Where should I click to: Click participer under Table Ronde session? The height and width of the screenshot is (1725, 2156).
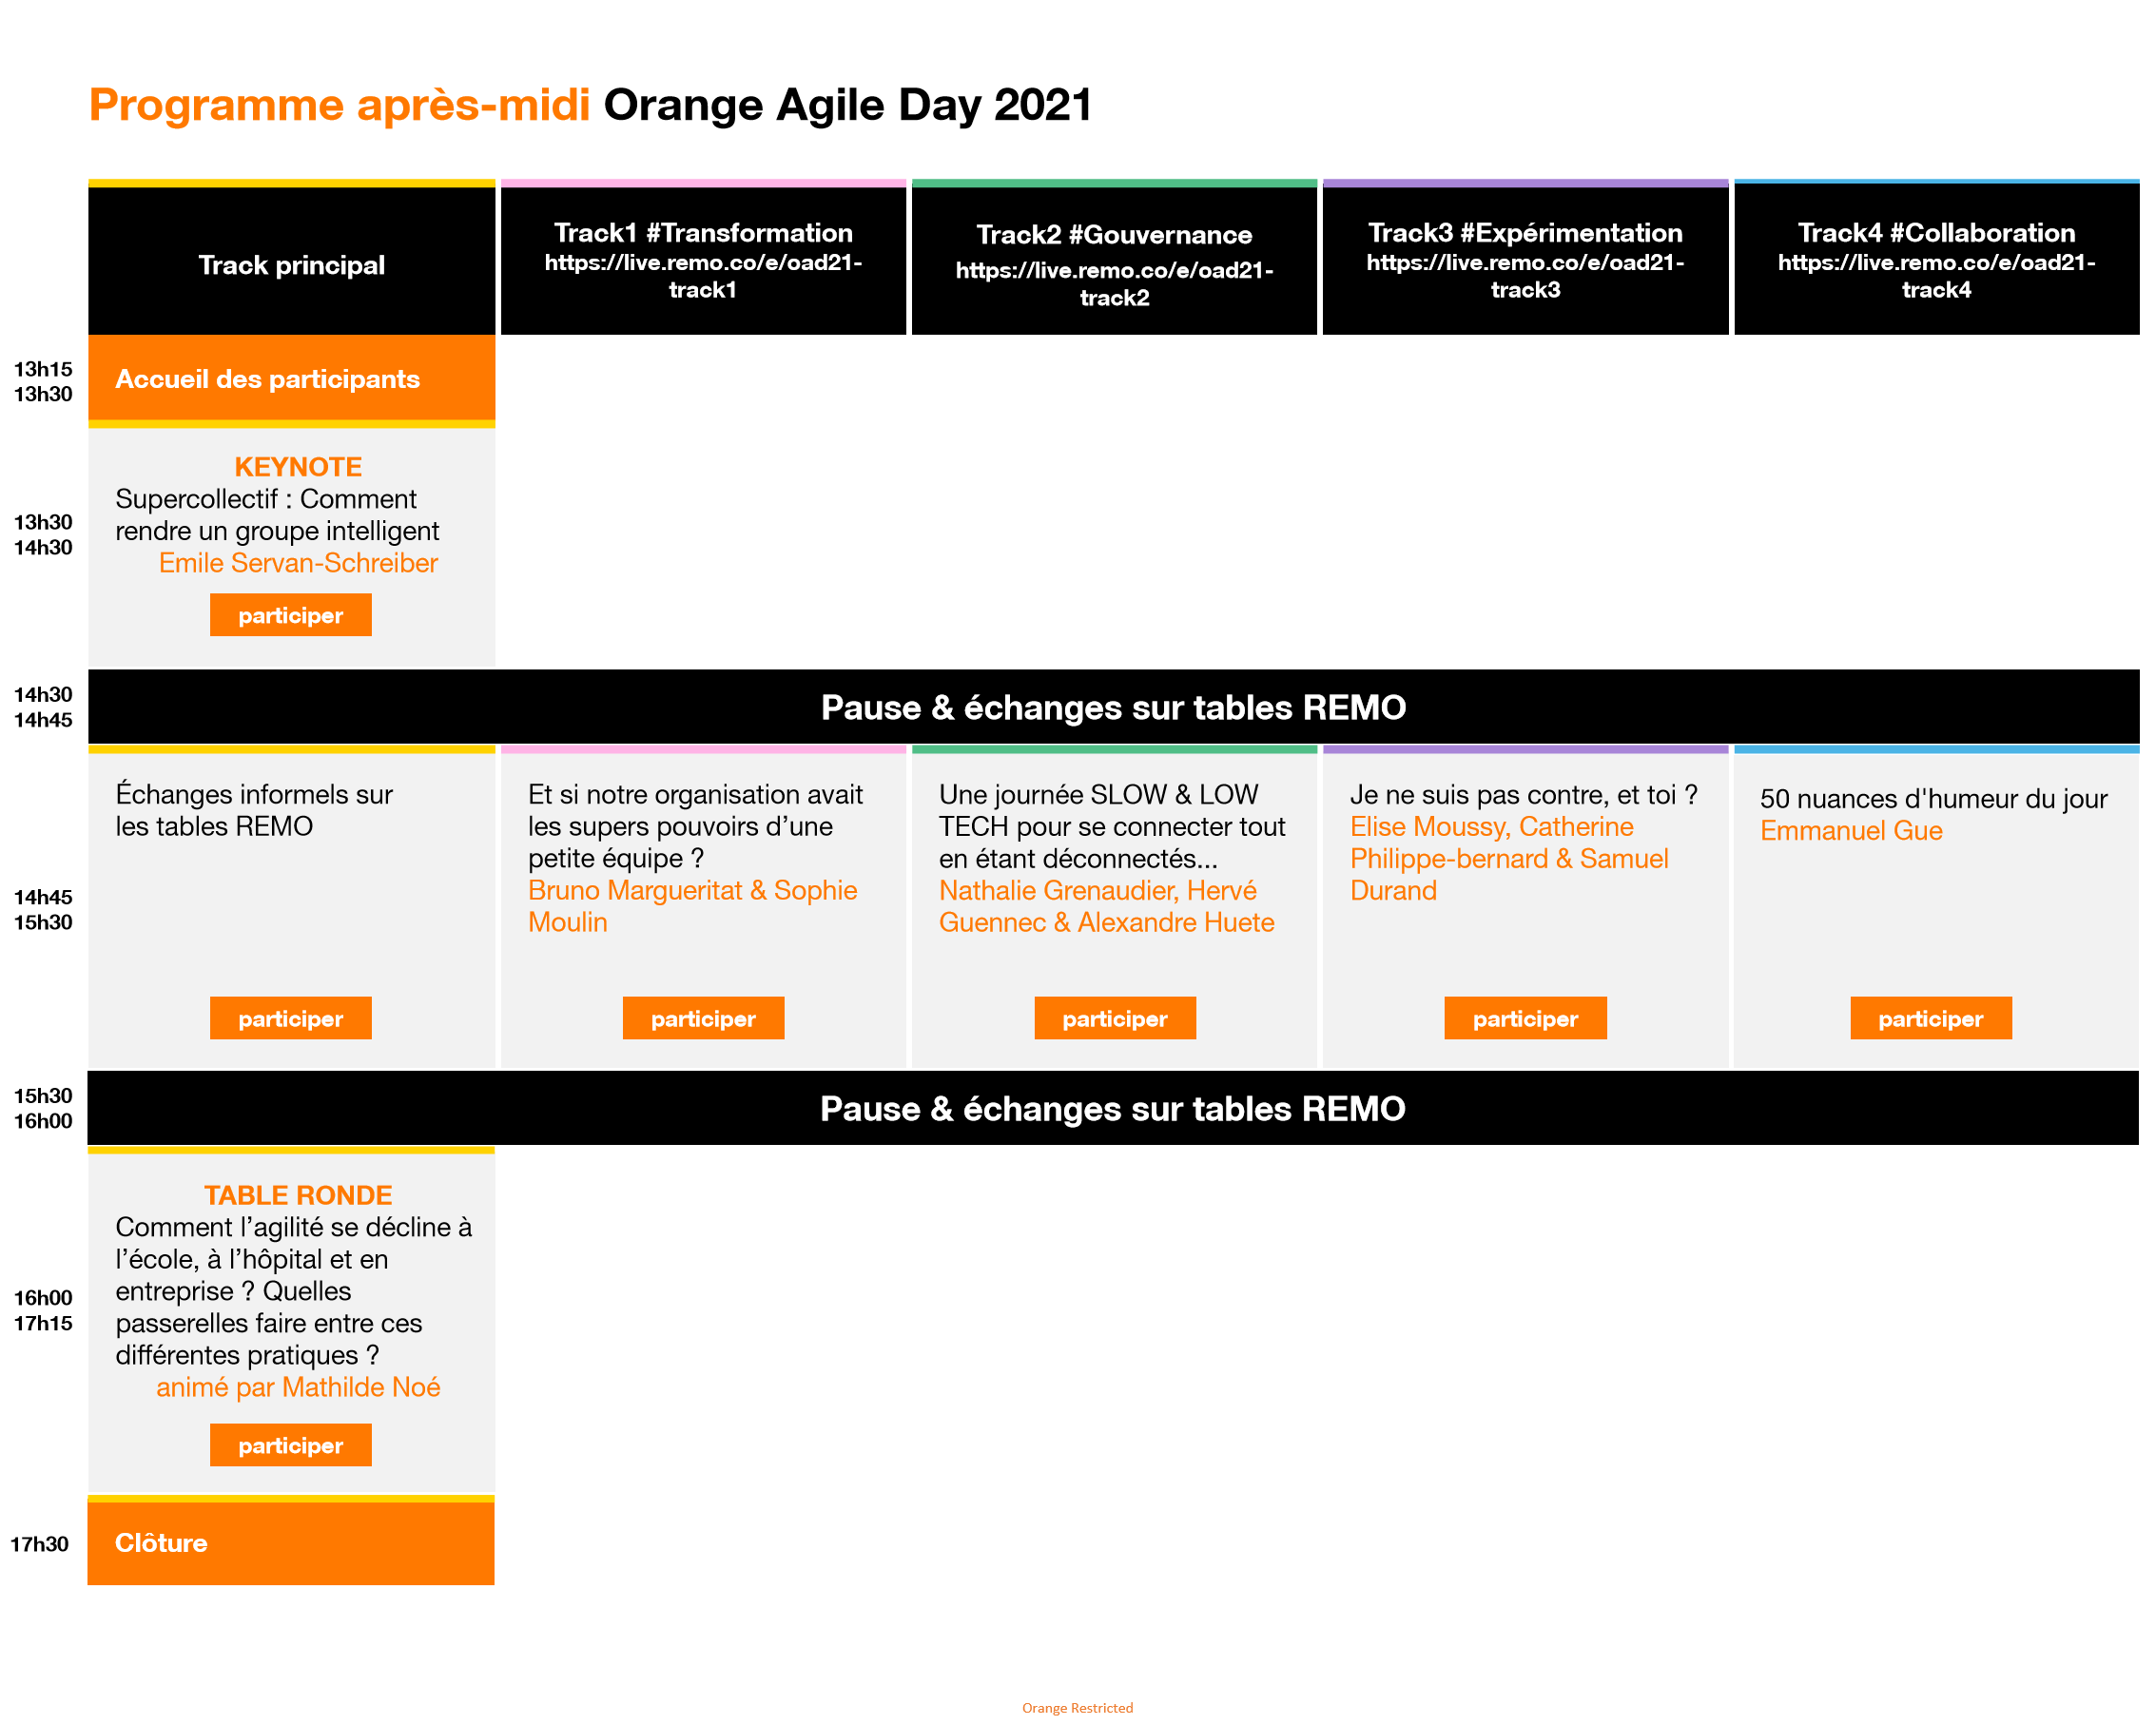click(290, 1445)
